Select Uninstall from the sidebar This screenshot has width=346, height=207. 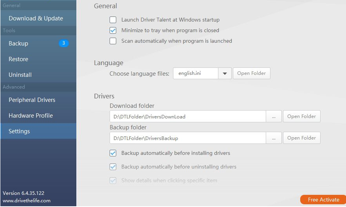20,75
